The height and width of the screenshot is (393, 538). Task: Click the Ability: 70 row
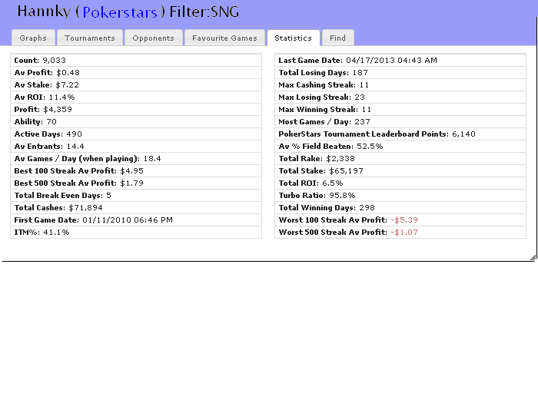[x=136, y=121]
